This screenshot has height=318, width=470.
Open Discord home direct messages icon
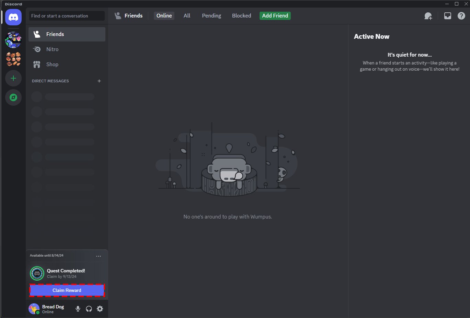click(x=13, y=17)
